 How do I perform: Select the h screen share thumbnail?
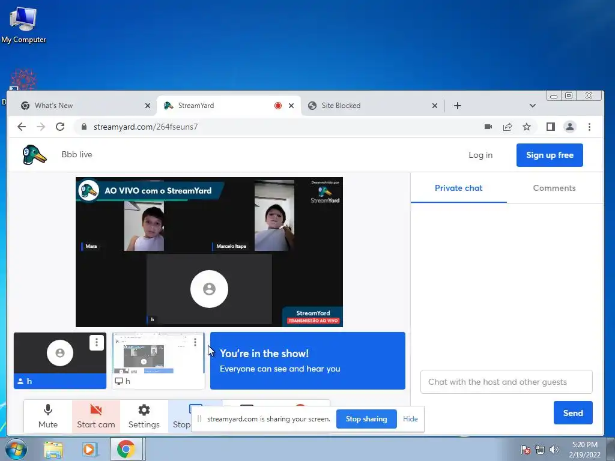(x=158, y=361)
